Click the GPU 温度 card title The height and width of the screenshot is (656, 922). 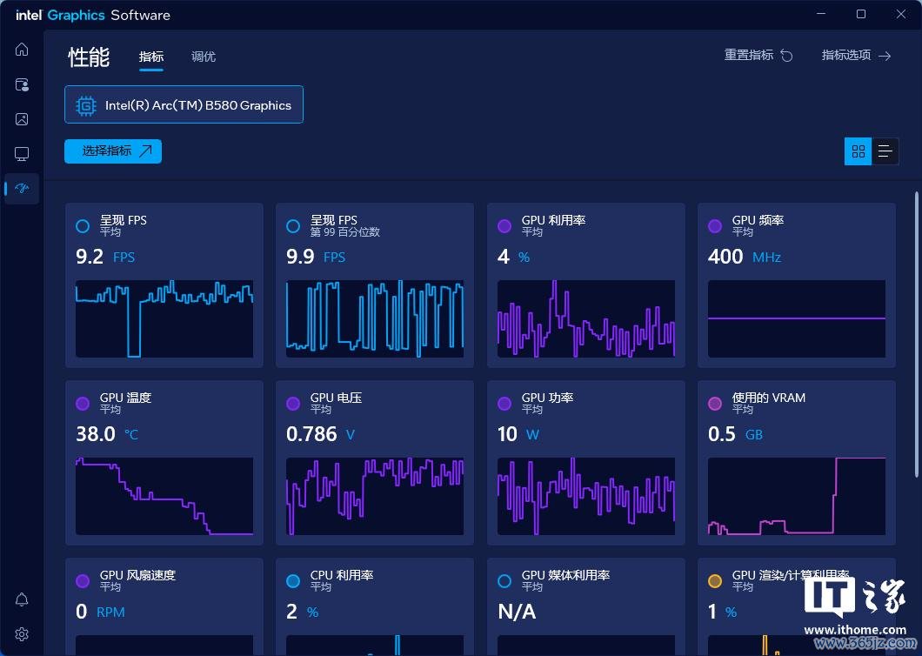click(x=125, y=398)
